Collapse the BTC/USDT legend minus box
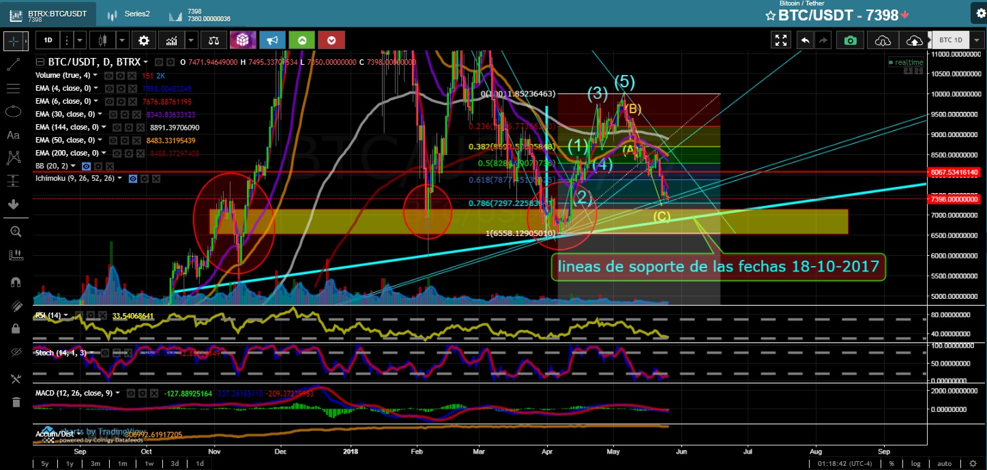 pos(40,61)
